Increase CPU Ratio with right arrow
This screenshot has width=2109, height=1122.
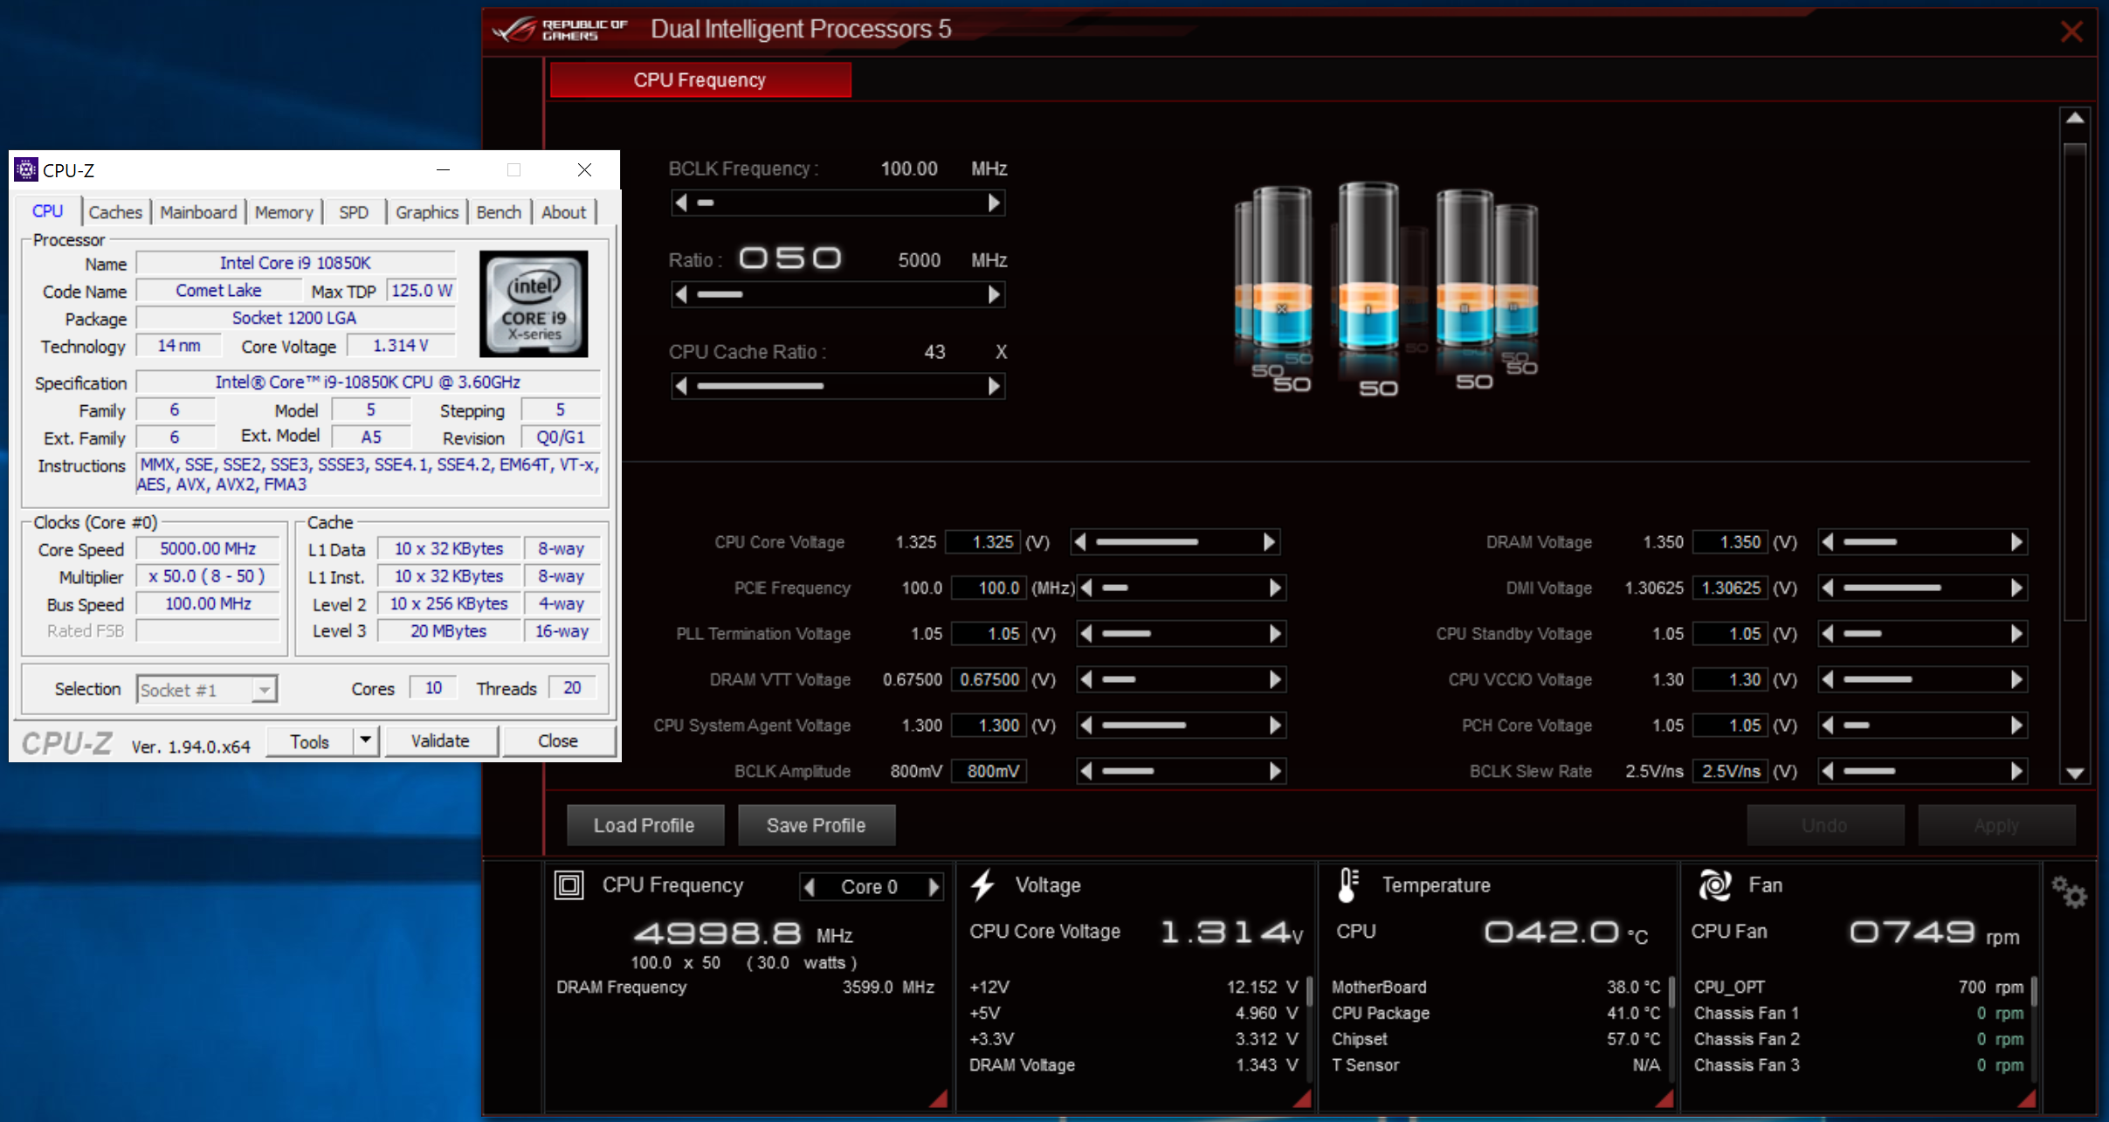pos(994,294)
